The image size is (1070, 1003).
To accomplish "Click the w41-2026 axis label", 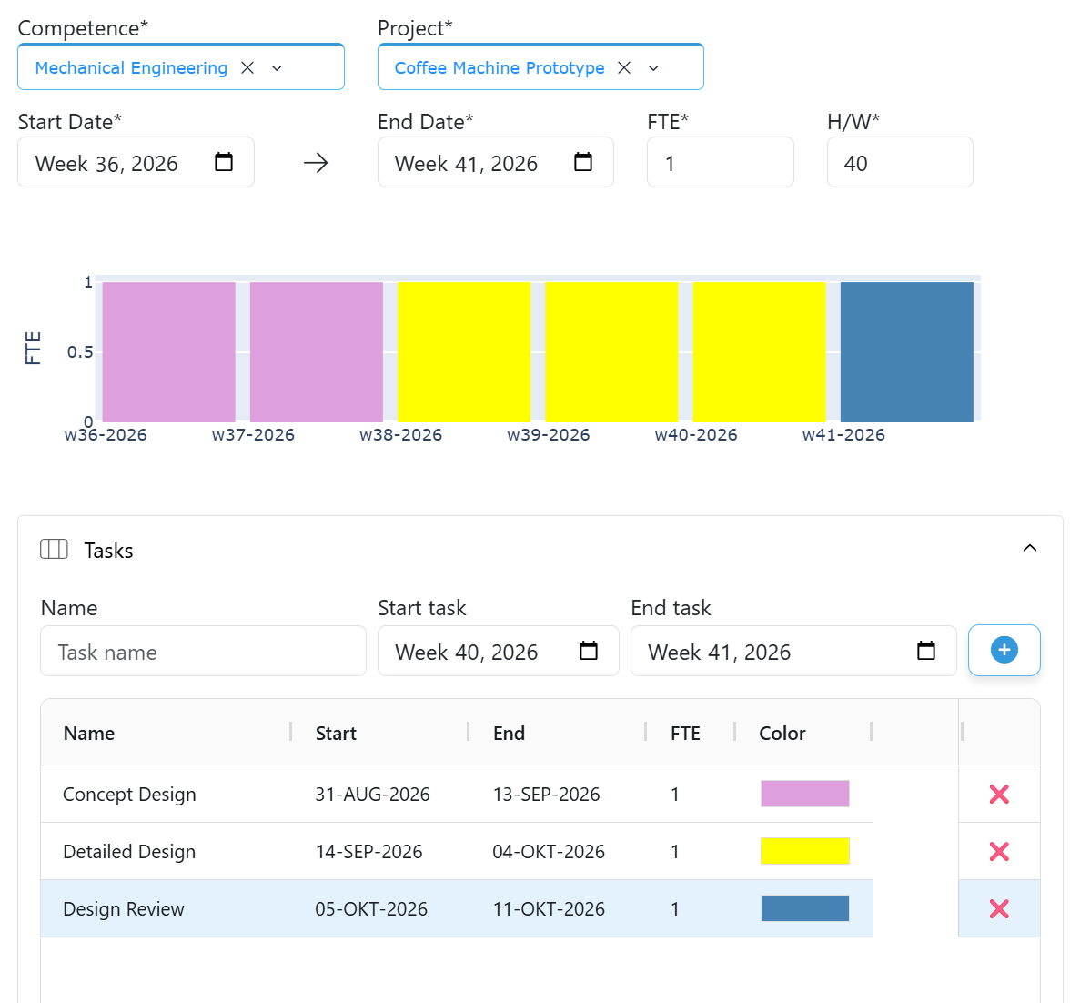I will [x=843, y=435].
